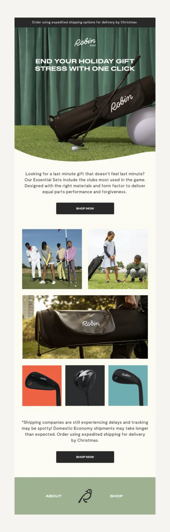Click the paragraph describing Essential Sets
The image size is (170, 532).
point(85,183)
